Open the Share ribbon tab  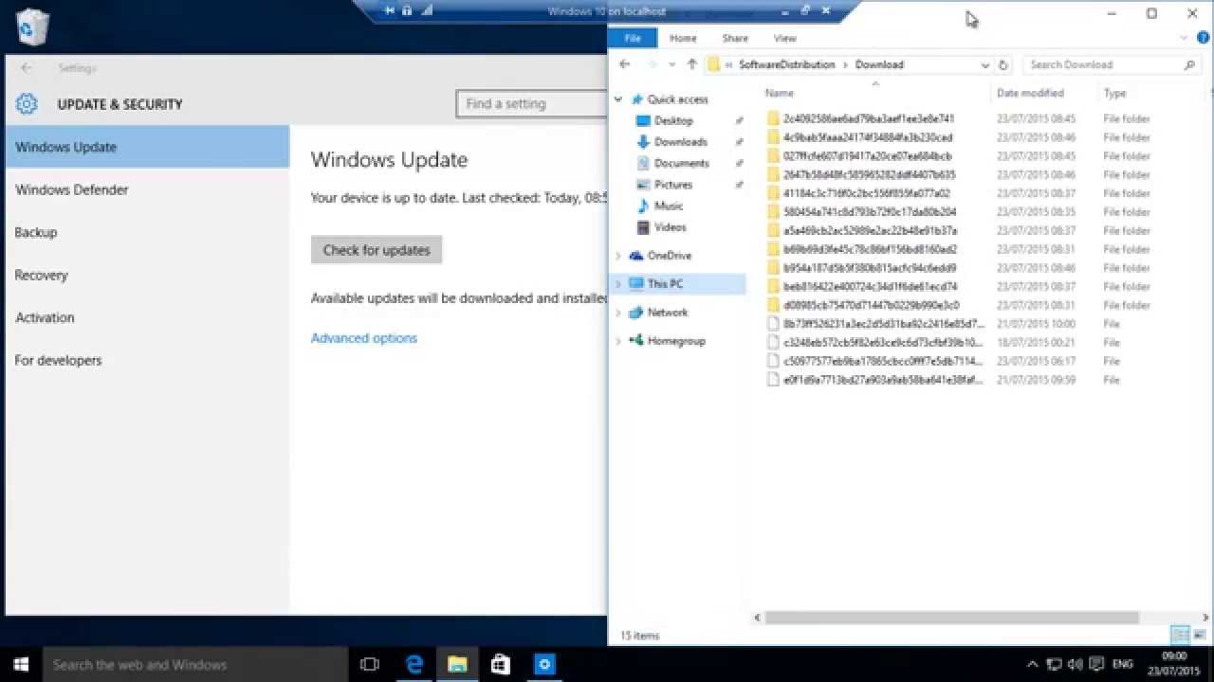point(735,38)
